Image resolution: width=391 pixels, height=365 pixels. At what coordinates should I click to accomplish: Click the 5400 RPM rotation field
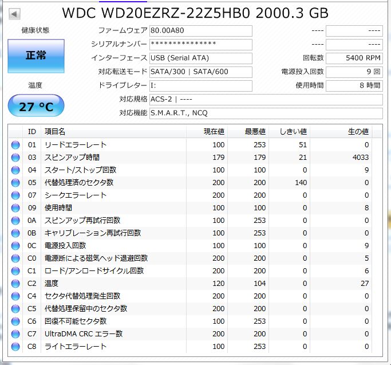(x=354, y=58)
